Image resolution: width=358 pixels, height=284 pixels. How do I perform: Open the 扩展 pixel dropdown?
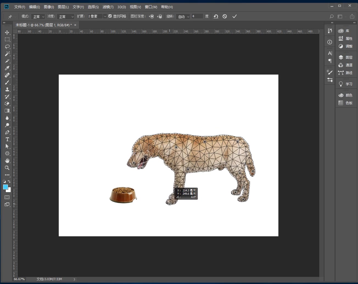105,16
